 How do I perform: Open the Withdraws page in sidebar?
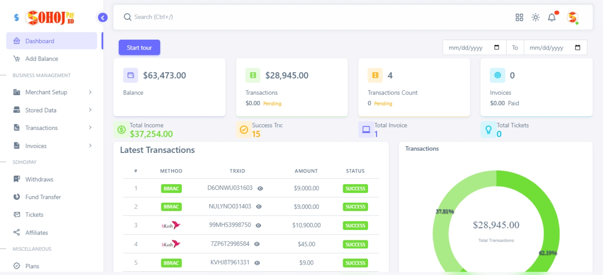pos(39,179)
